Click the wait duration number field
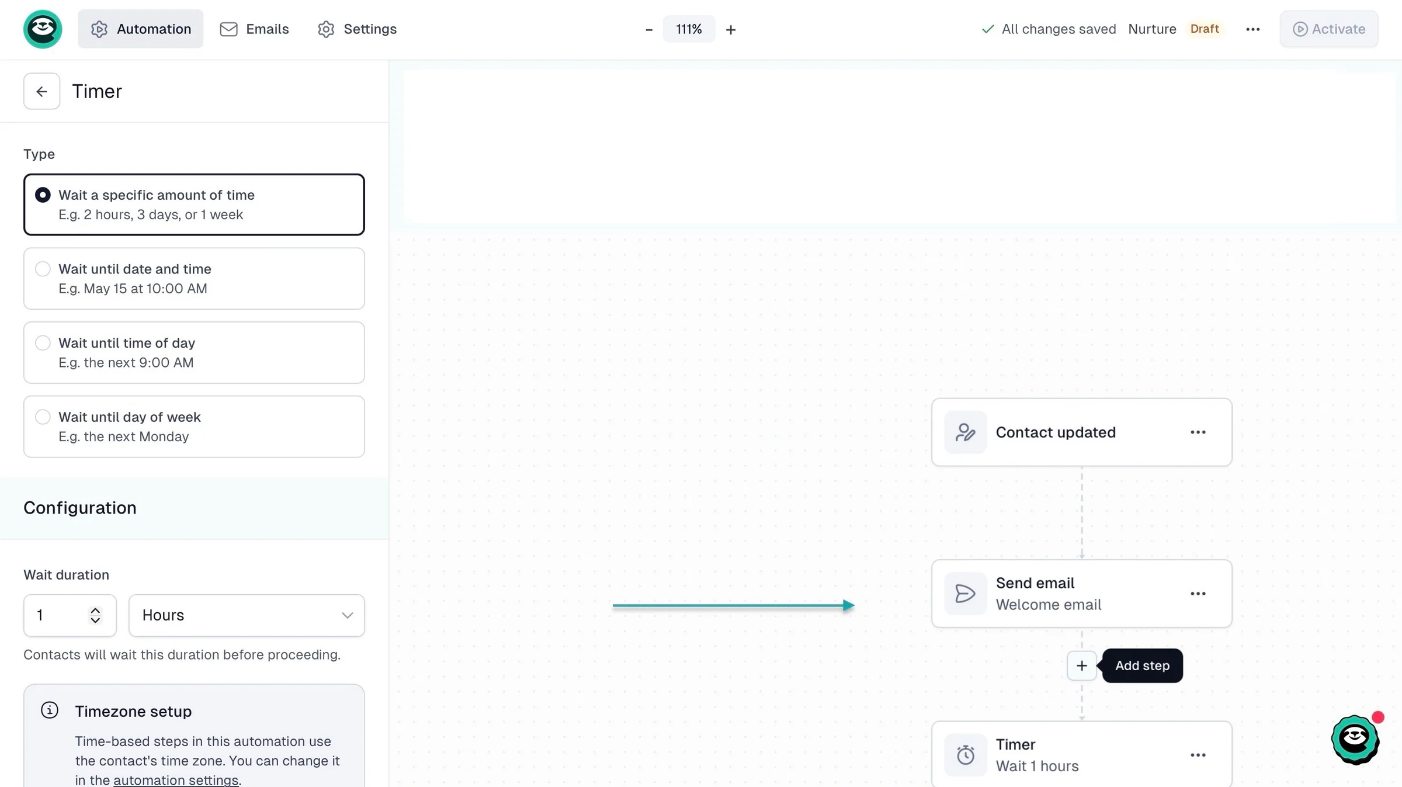Viewport: 1402px width, 787px height. pos(70,615)
